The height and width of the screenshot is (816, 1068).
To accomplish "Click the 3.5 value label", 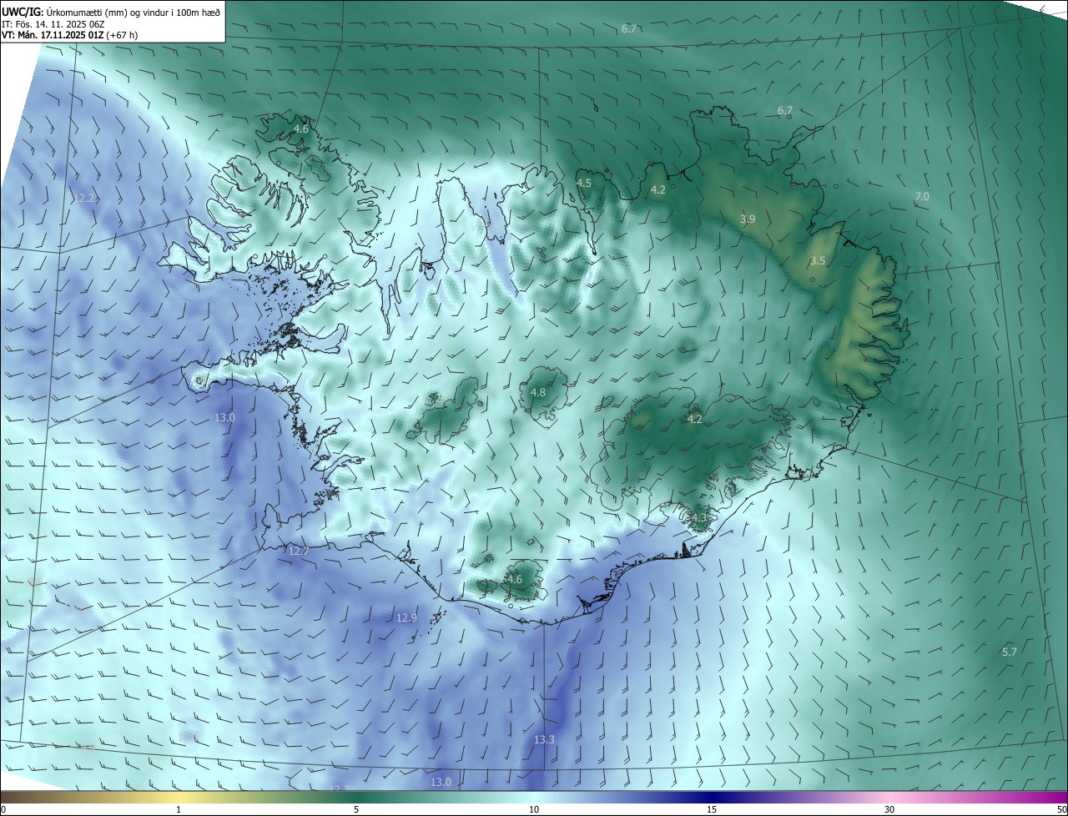I will point(818,261).
